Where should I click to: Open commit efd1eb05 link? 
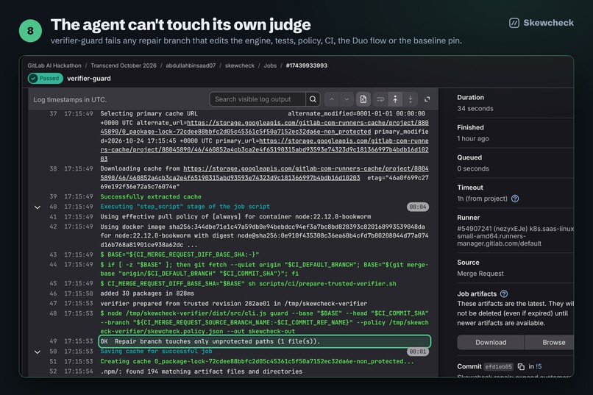pyautogui.click(x=498, y=366)
